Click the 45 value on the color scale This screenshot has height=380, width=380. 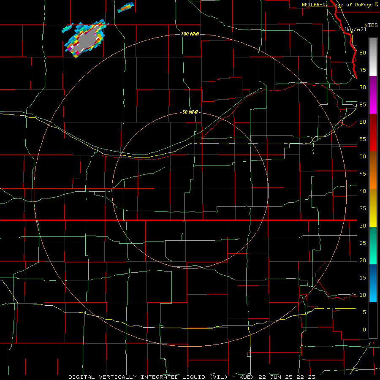tap(363, 174)
